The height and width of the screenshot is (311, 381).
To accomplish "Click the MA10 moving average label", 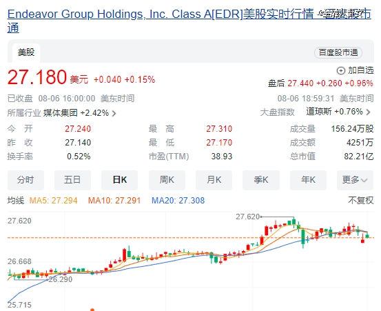I will pyautogui.click(x=114, y=201).
